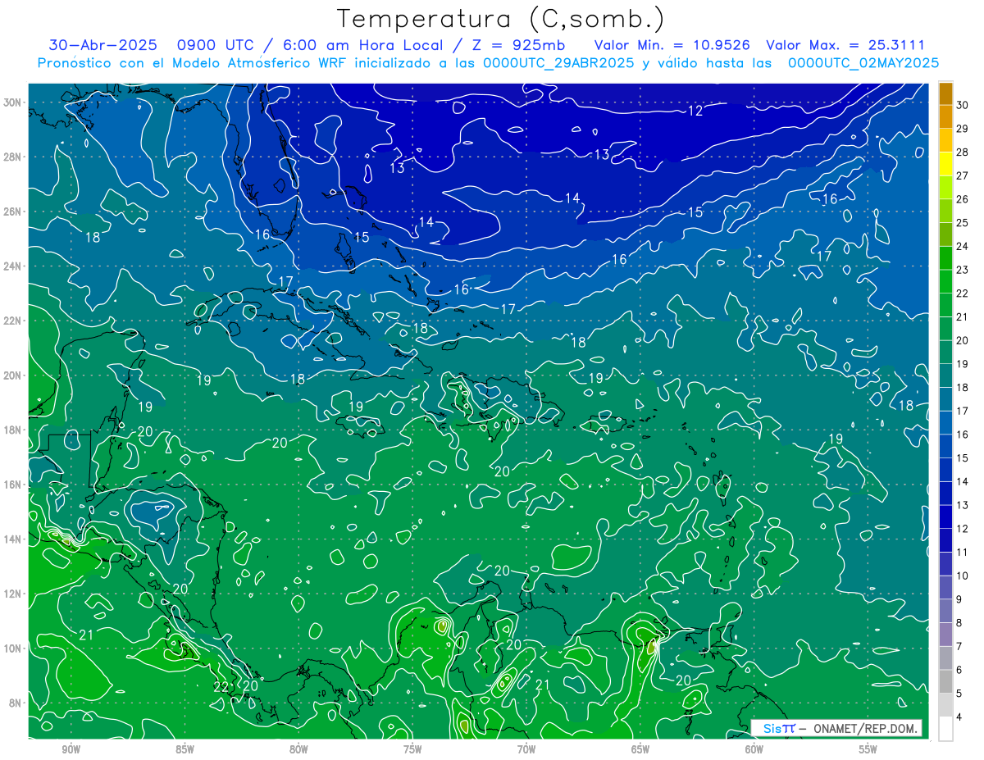This screenshot has width=984, height=760.
Task: Click the "16N" latitude axis label
Action: click(13, 485)
